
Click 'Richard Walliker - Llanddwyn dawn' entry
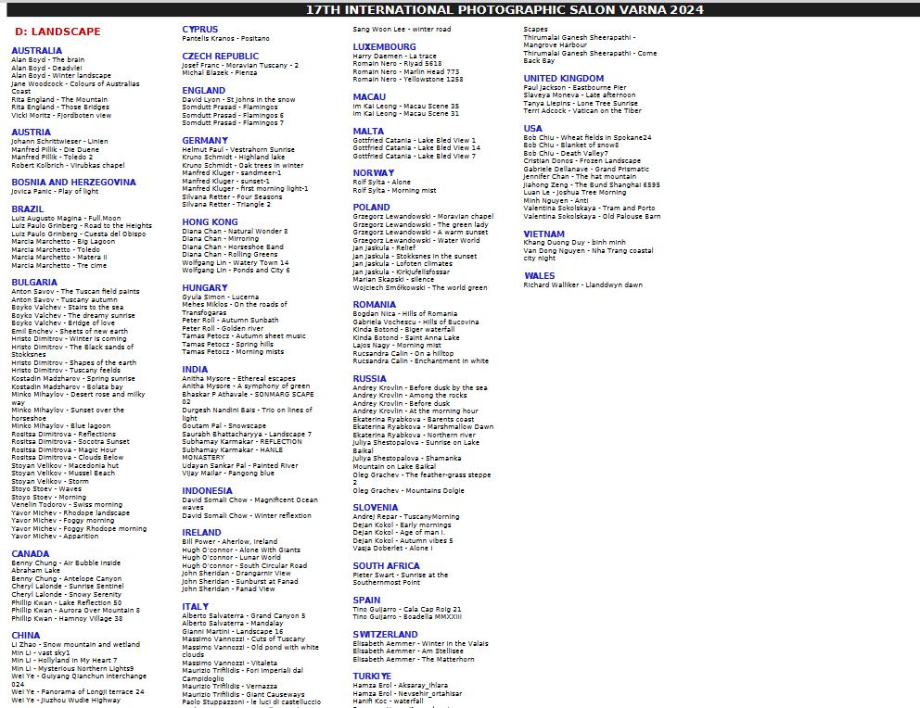tap(583, 284)
